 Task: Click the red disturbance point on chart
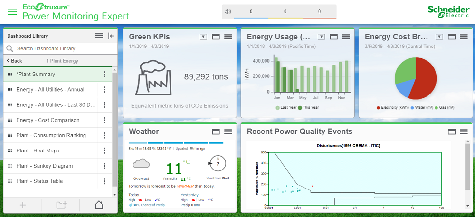click(313, 186)
